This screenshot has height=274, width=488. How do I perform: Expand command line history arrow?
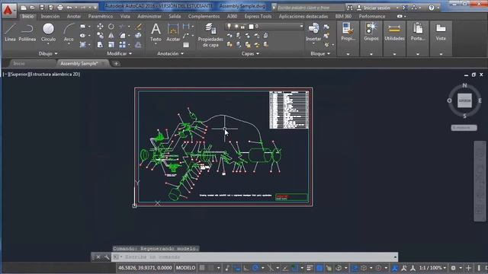coord(395,257)
